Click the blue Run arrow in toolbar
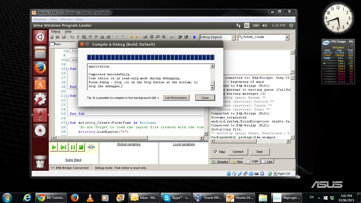Viewport: 361px width, 203px height. [195, 37]
